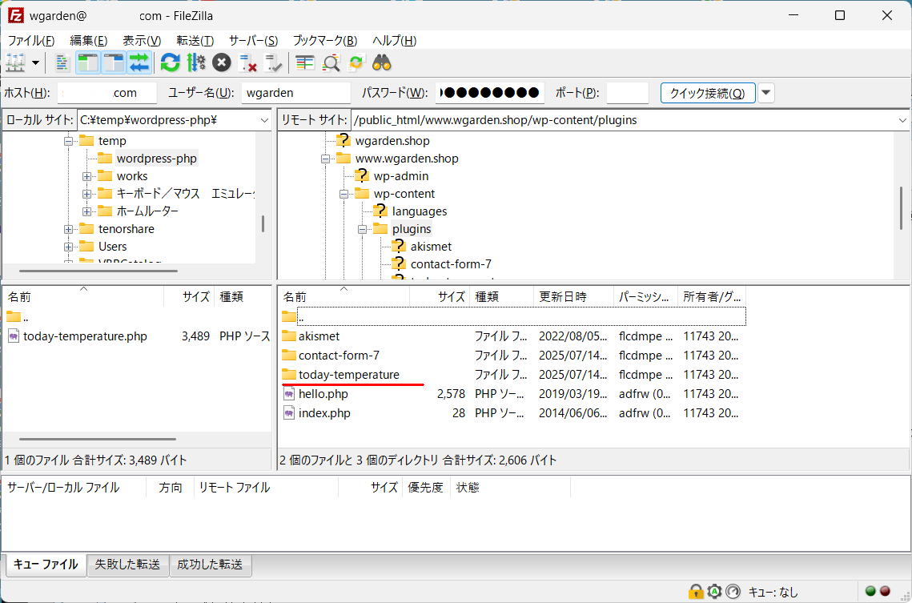912x603 pixels.
Task: Open the quick connect history dropdown
Action: point(766,93)
